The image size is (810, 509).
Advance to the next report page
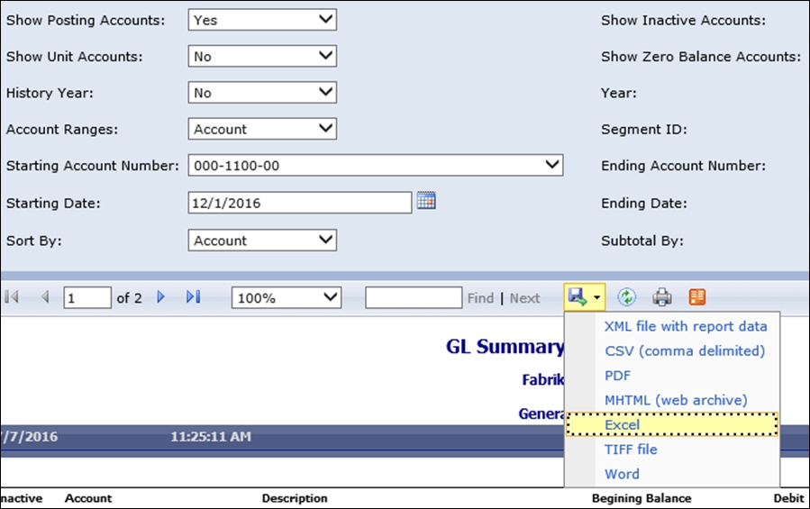pos(161,297)
